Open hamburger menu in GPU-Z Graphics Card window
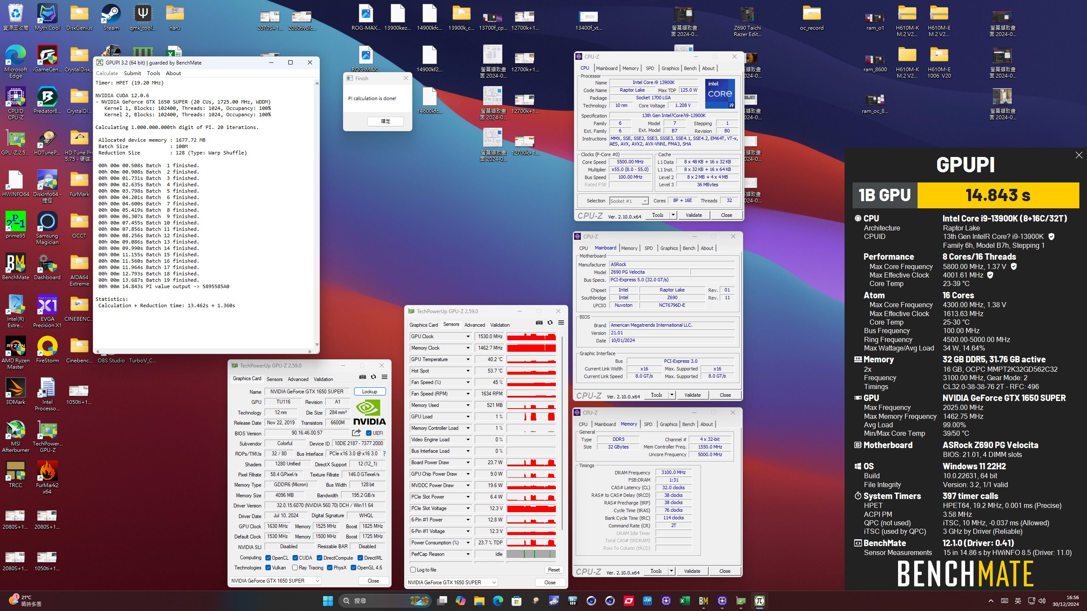1087x611 pixels. coord(384,377)
